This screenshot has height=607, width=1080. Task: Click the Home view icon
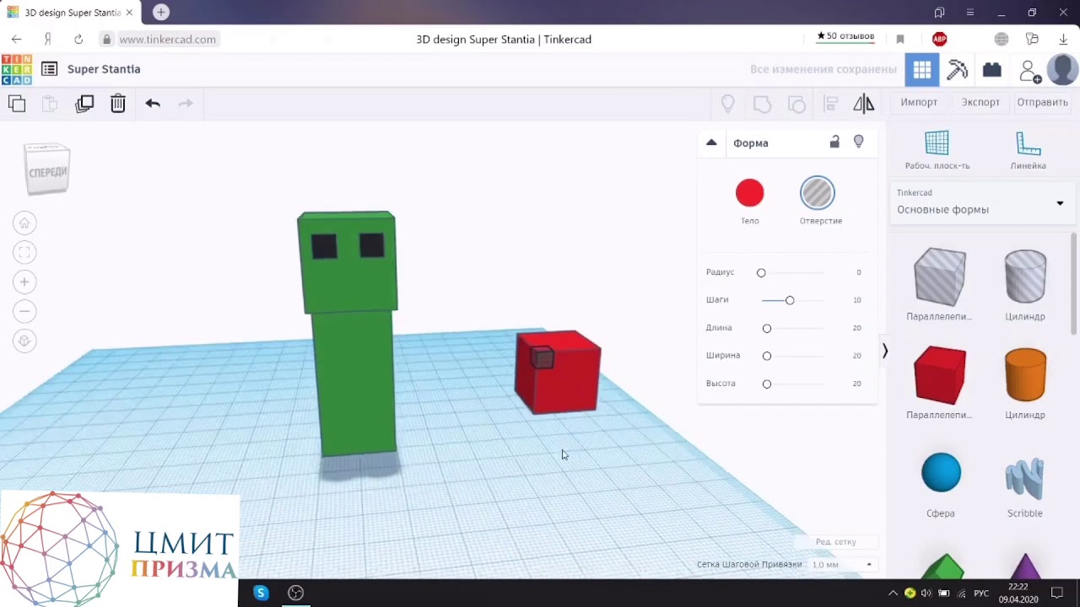[x=24, y=223]
